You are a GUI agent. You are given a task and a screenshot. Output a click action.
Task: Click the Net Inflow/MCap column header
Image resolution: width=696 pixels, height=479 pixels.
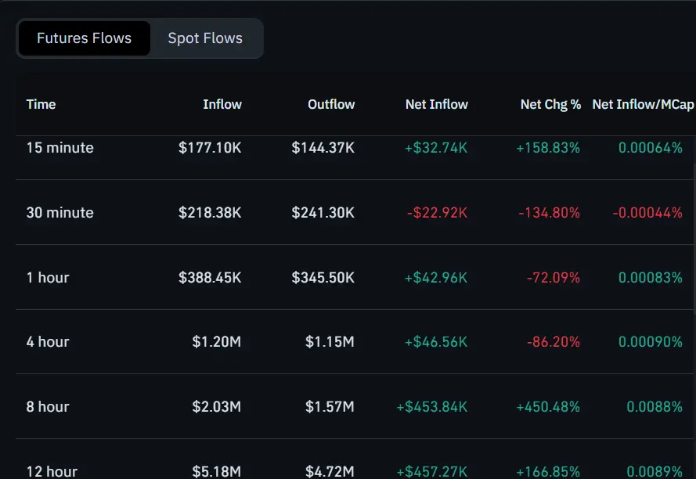point(643,104)
